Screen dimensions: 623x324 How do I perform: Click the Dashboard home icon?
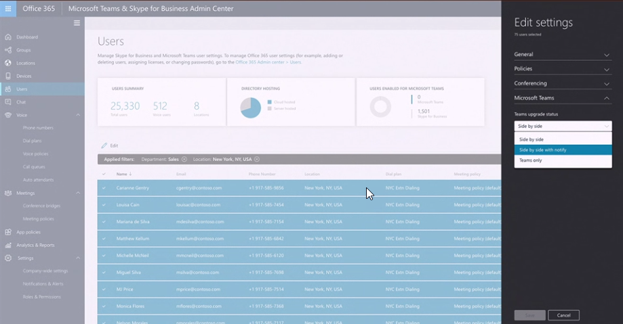pos(8,37)
